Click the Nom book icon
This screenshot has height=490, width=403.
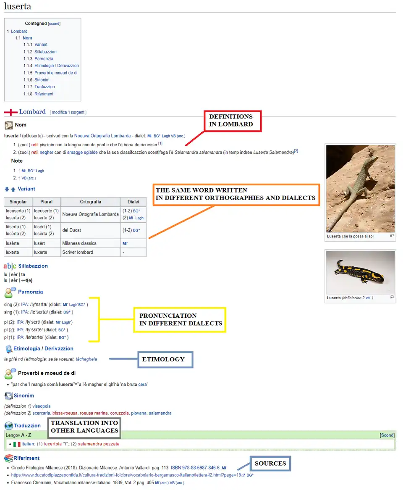pos(8,125)
